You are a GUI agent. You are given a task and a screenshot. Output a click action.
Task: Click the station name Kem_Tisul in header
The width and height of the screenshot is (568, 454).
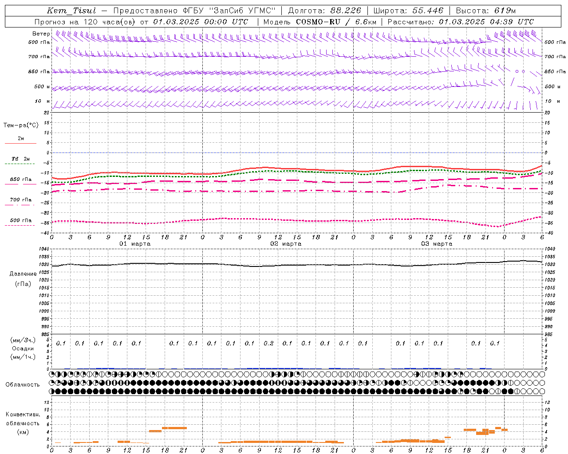[71, 11]
